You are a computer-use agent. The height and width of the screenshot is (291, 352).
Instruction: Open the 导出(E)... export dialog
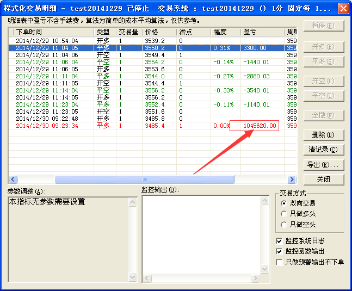click(x=324, y=164)
